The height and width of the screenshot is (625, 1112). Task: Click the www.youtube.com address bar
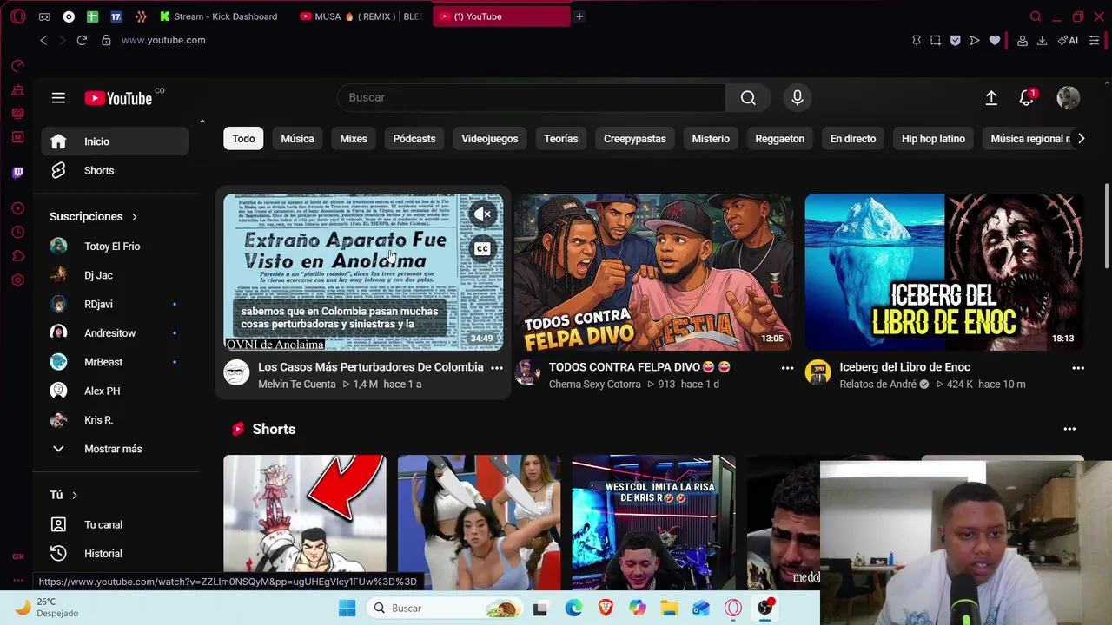(163, 40)
